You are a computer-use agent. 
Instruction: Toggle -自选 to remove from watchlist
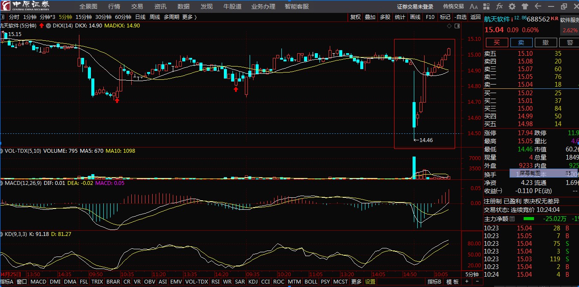tap(460, 17)
